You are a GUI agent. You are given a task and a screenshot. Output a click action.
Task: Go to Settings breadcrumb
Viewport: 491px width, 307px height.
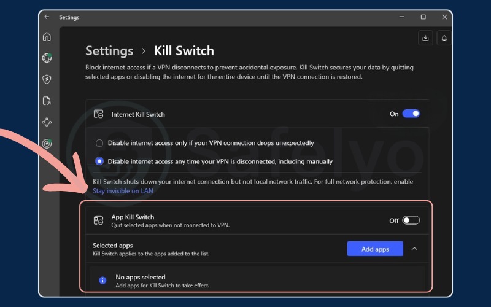coord(109,51)
